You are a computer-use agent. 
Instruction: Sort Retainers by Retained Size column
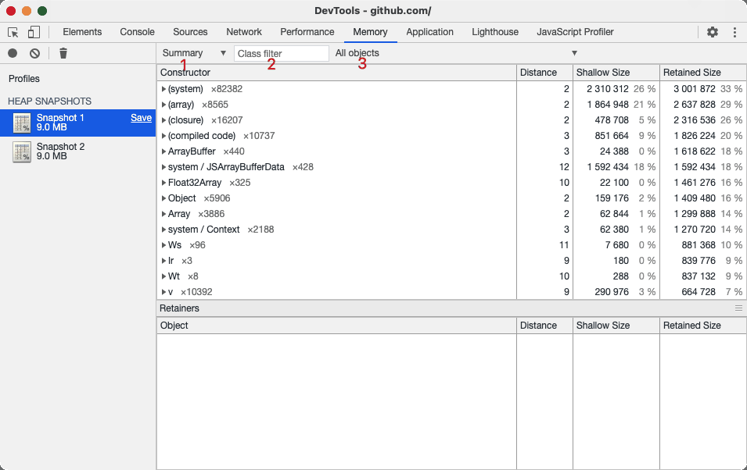point(702,326)
